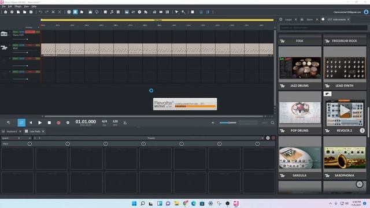Toggle the highlighted blue circle button in the toolbar

pyautogui.click(x=75, y=12)
